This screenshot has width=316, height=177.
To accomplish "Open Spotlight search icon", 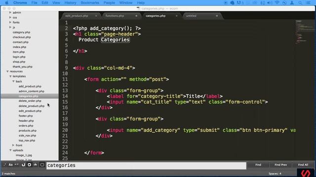I will (300, 2).
